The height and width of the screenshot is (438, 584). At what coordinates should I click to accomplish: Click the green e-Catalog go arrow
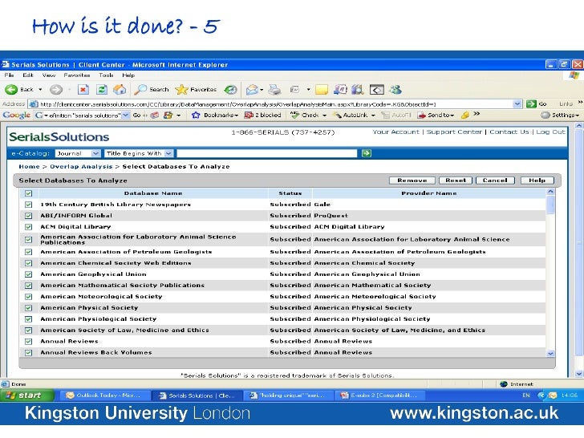367,153
